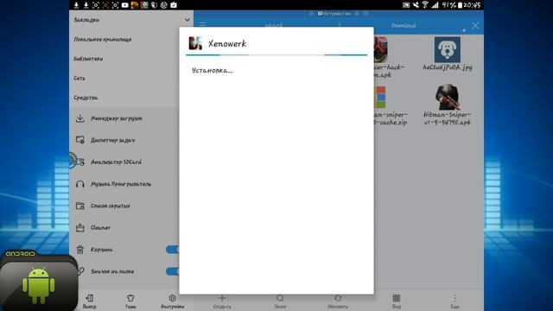
Task: Open Менеджер загрузок download manager icon
Action: click(80, 118)
